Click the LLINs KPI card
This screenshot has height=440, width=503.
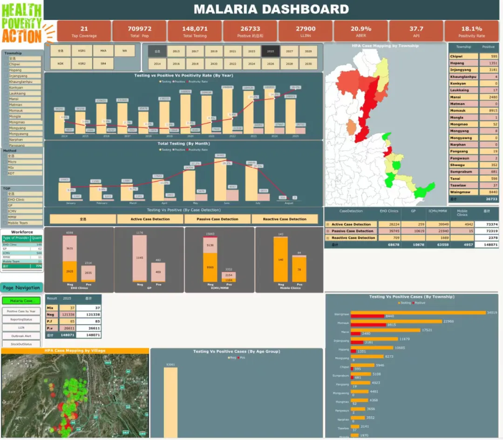point(305,31)
